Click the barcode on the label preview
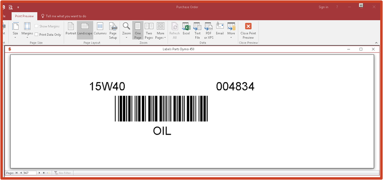 tap(161, 109)
